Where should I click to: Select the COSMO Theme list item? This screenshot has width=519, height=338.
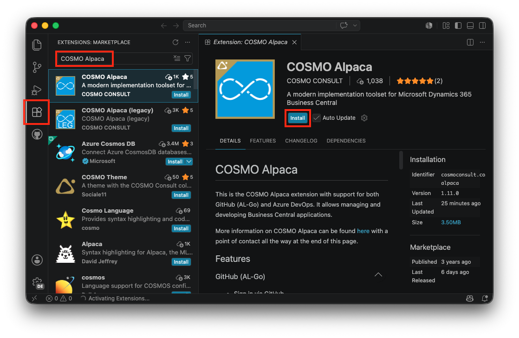(x=123, y=186)
